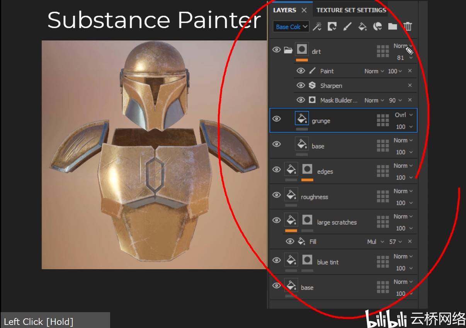The height and width of the screenshot is (328, 466).
Task: Hide the grunge layer
Action: [x=276, y=119]
